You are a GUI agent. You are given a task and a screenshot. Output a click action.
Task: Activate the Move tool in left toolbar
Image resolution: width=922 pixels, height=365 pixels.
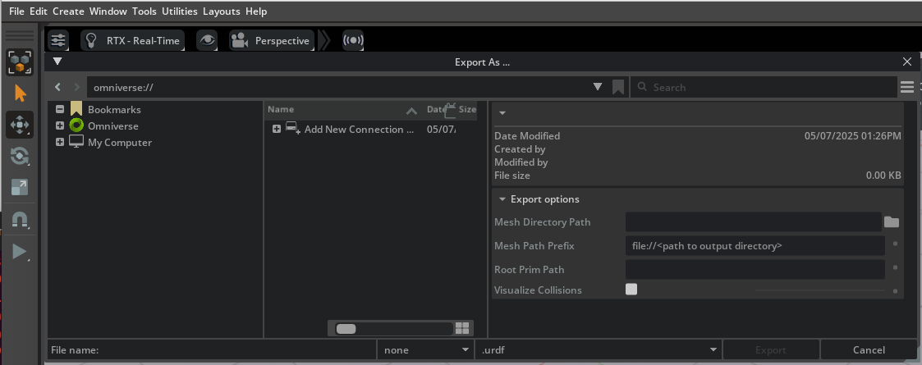click(20, 125)
